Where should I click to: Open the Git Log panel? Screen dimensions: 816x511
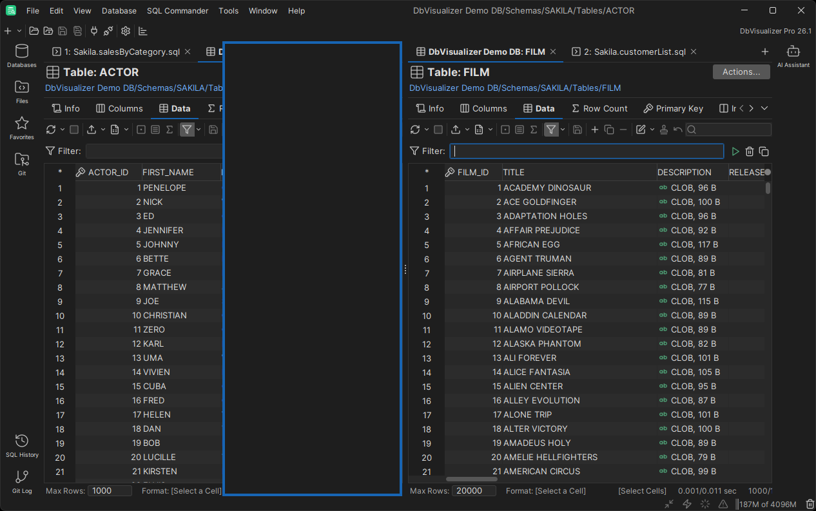click(x=22, y=482)
